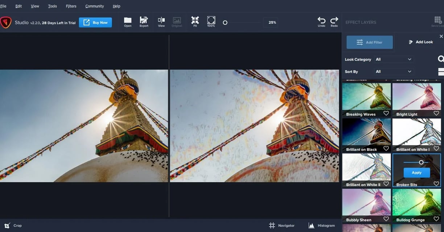
Task: Apply the Broken Bits look
Action: 416,173
